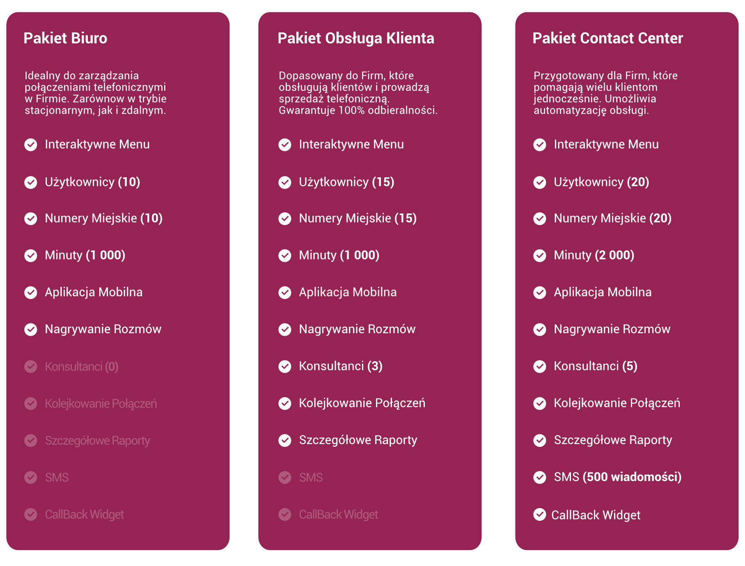Select the Pakiet Obsługa Klienta heading
745x566 pixels.
click(x=356, y=38)
